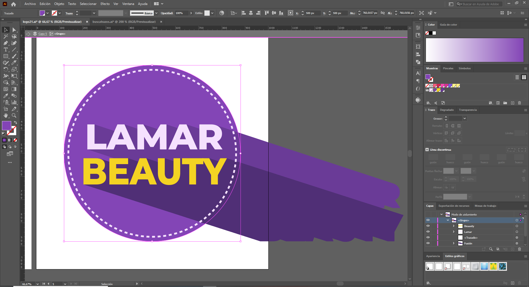Hide the Beaauty layer
This screenshot has height=287, width=529.
(x=428, y=226)
